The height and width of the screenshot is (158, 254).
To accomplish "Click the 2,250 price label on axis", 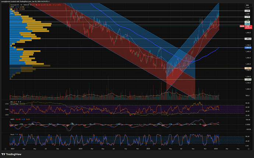I will [x=247, y=11].
